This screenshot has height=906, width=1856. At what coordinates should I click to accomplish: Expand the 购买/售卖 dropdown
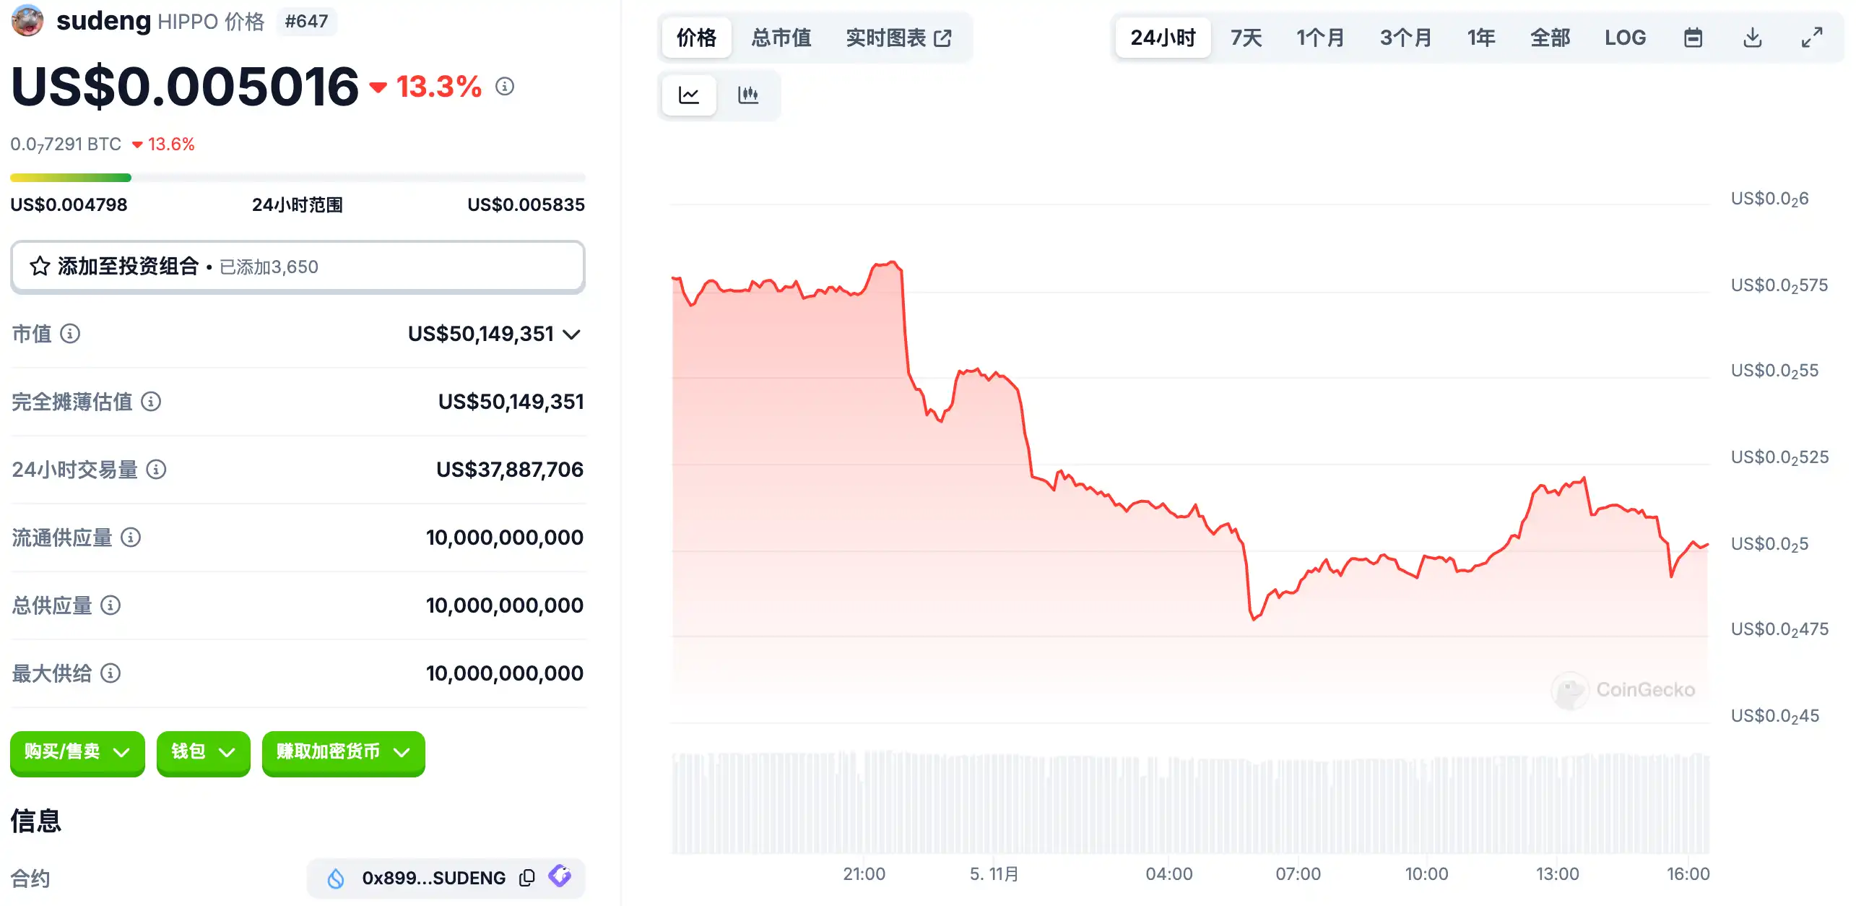pos(77,752)
